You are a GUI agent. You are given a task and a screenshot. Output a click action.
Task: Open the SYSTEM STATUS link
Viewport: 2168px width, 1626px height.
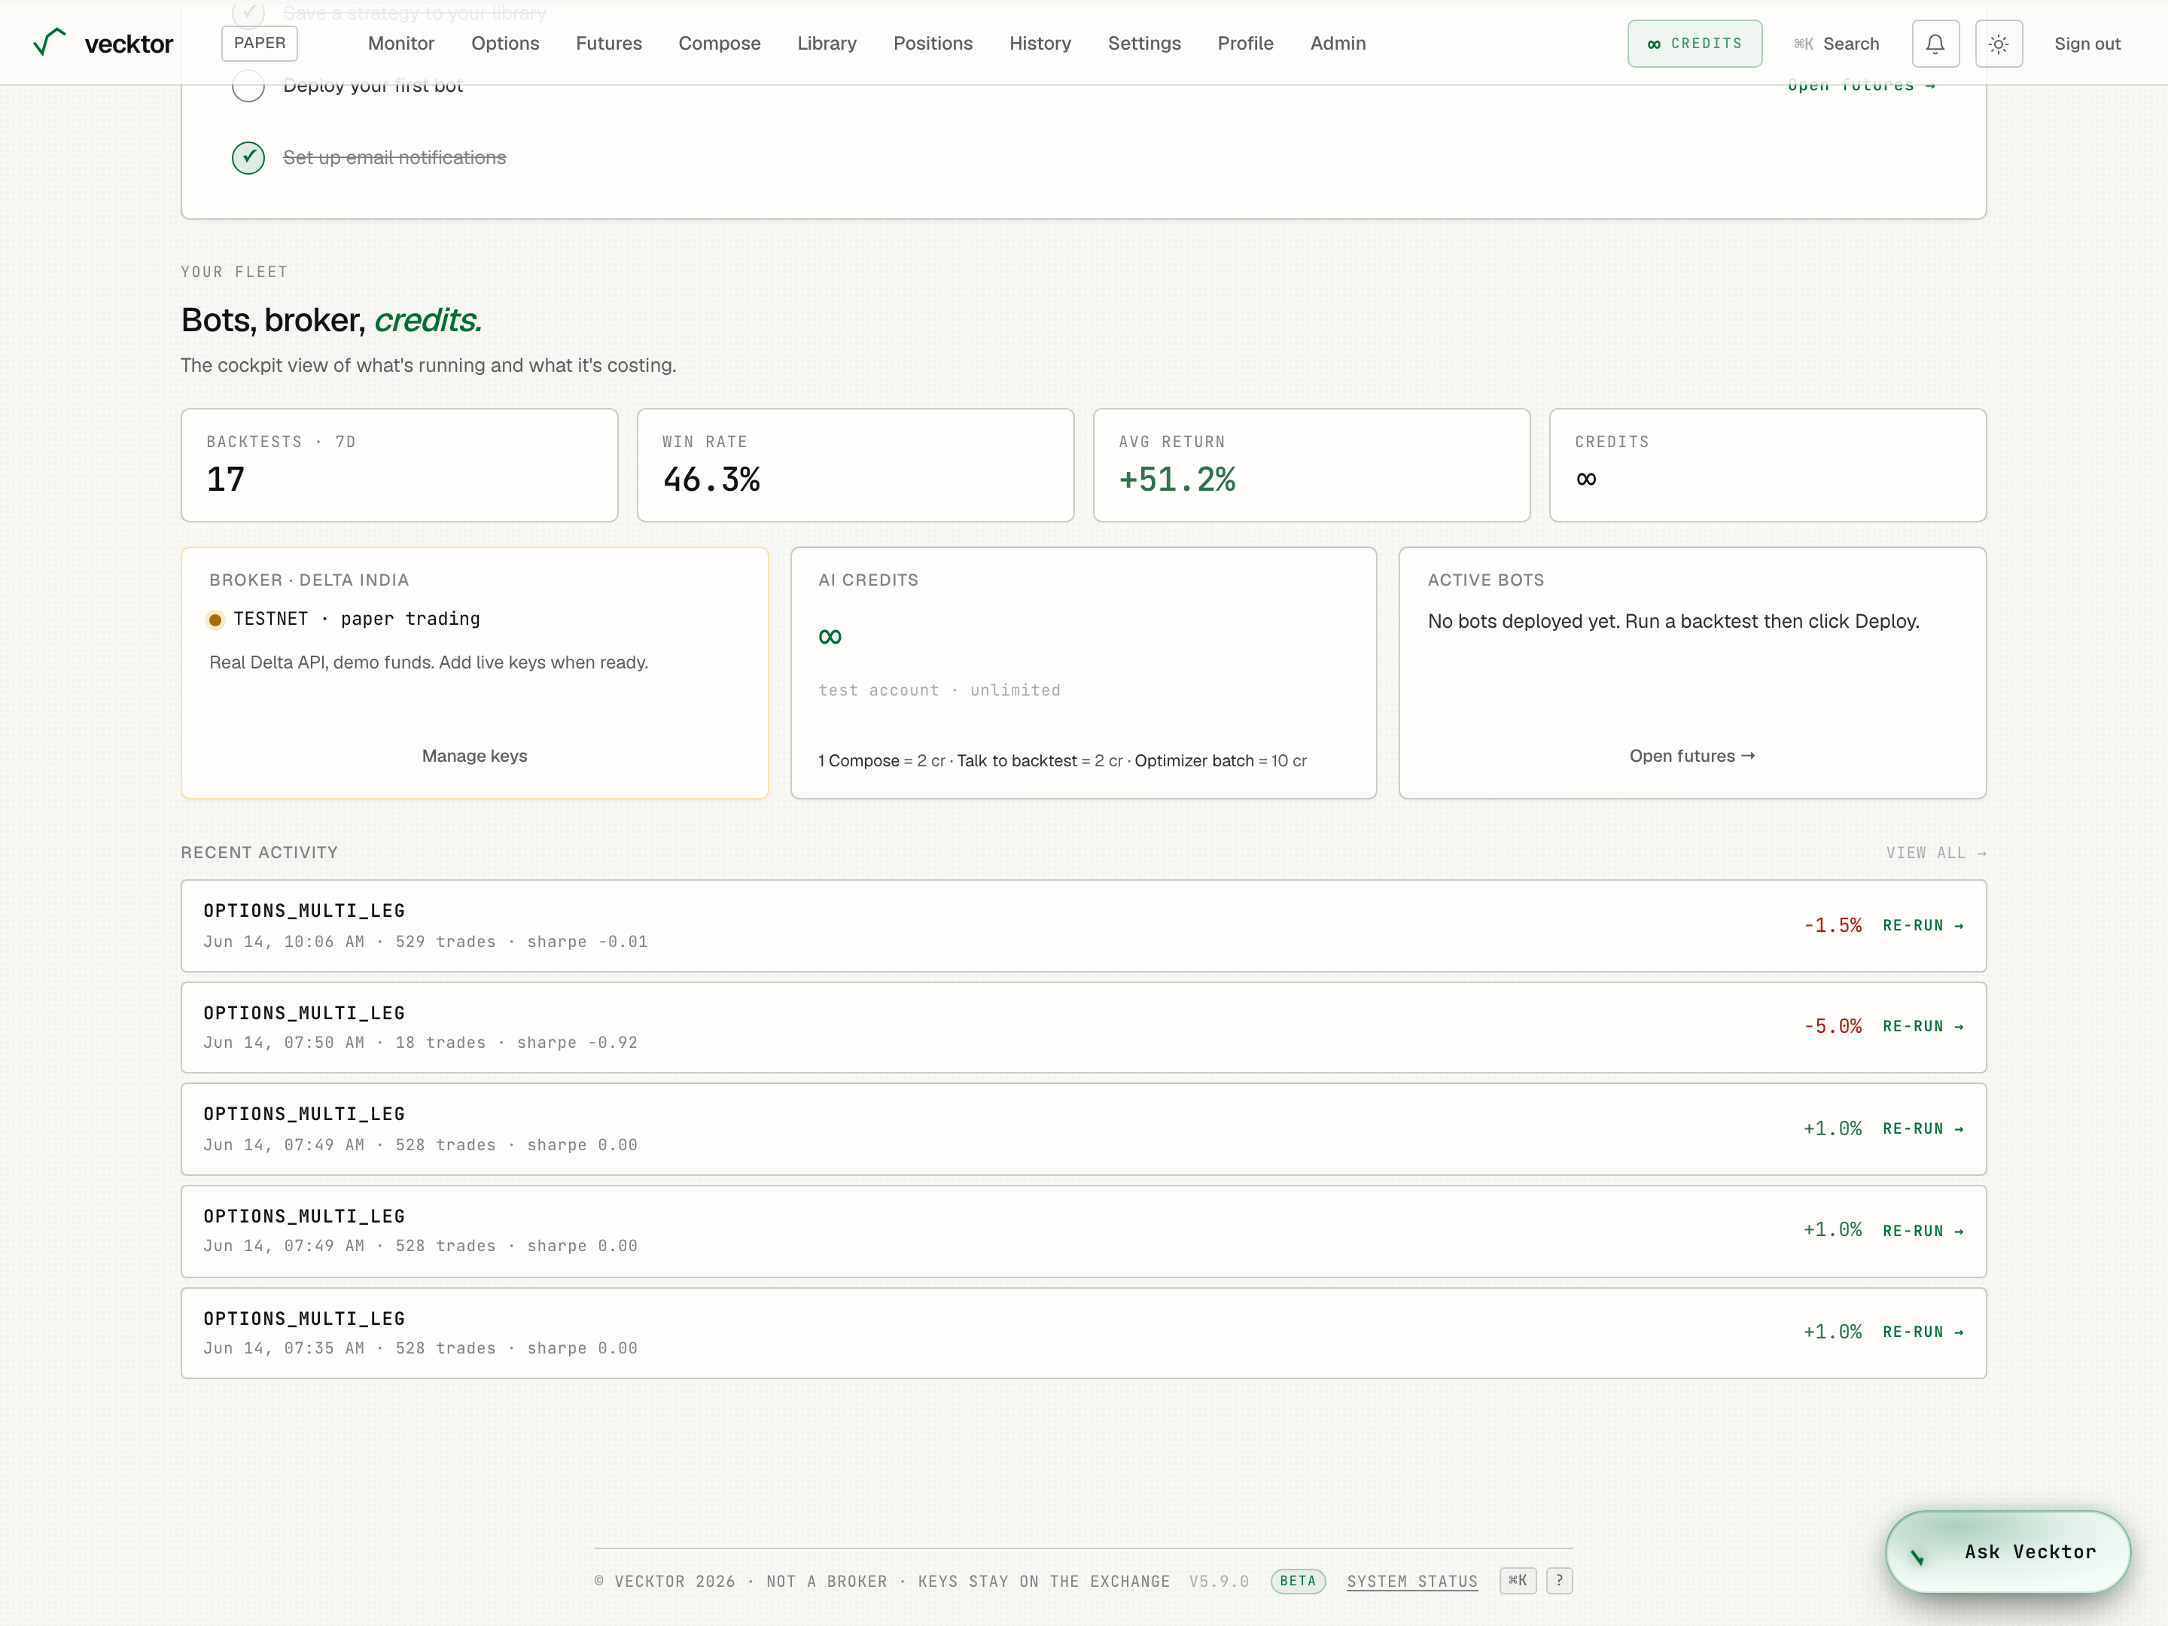pyautogui.click(x=1411, y=1581)
